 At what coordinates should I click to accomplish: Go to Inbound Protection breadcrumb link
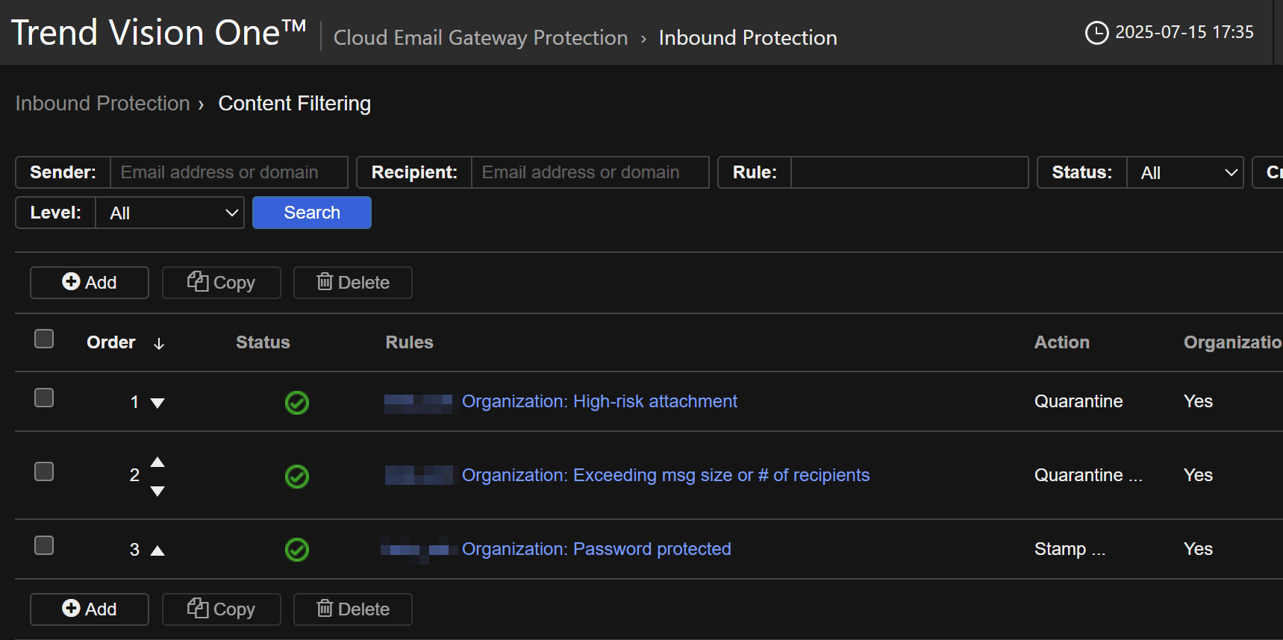click(x=103, y=104)
